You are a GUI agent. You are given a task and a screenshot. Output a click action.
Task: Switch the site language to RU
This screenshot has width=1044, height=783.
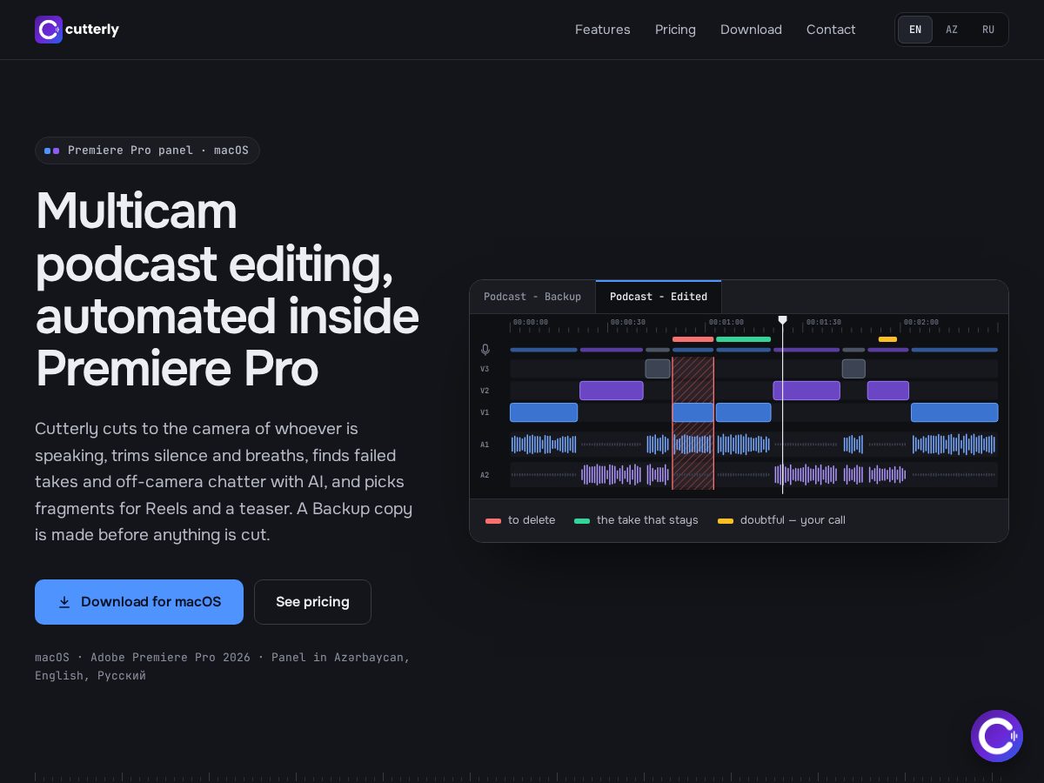pos(988,30)
